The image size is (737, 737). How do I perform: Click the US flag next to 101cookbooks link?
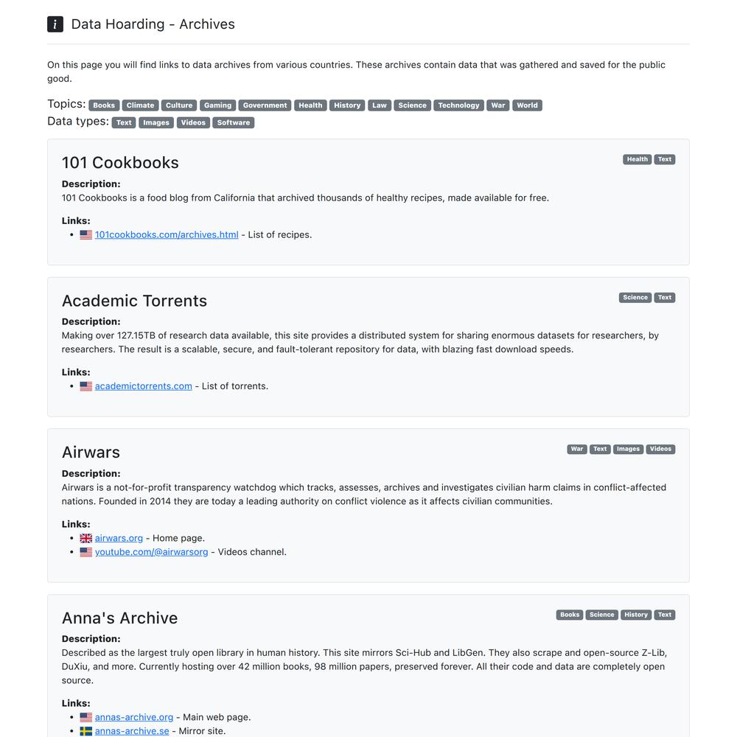click(86, 234)
